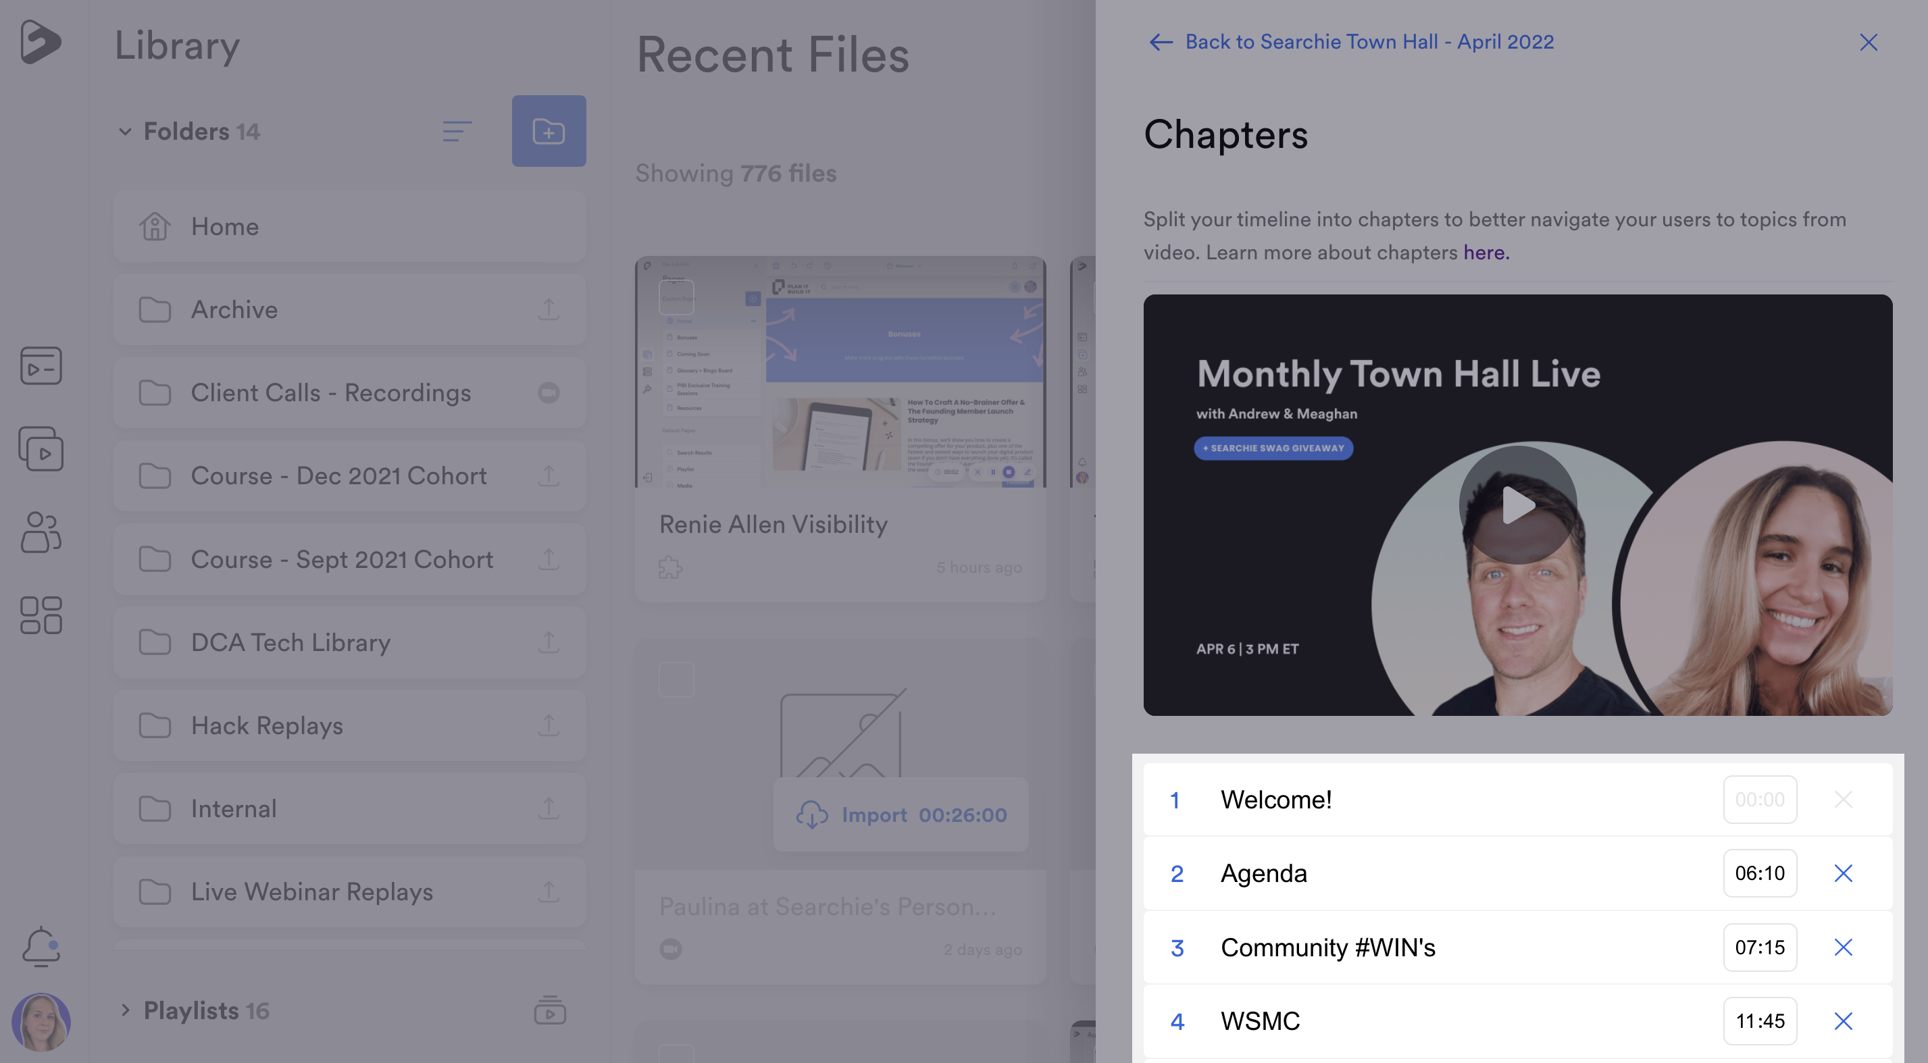Open Course - Sept 2021 Cohort folder

pyautogui.click(x=349, y=559)
